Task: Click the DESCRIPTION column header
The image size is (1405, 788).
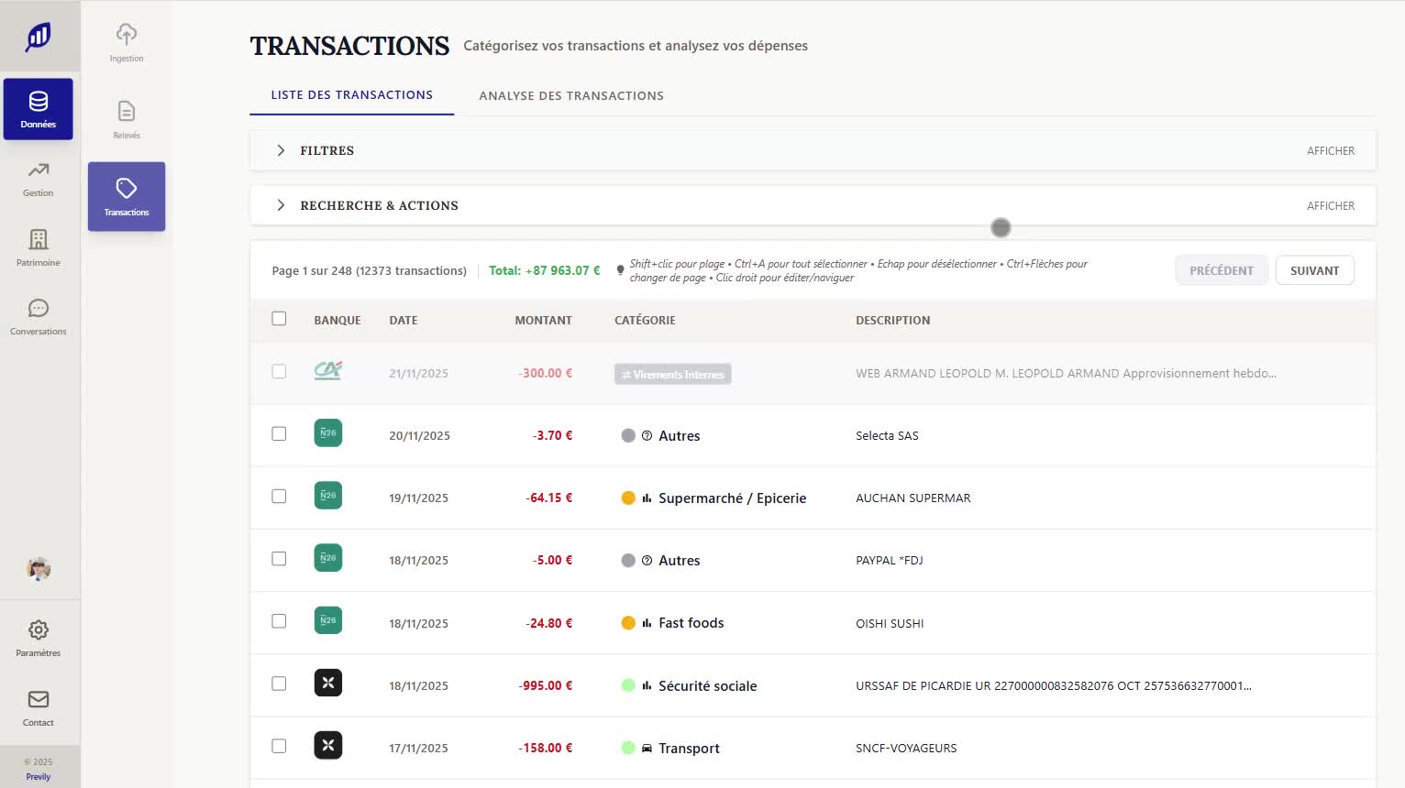Action: (x=892, y=321)
